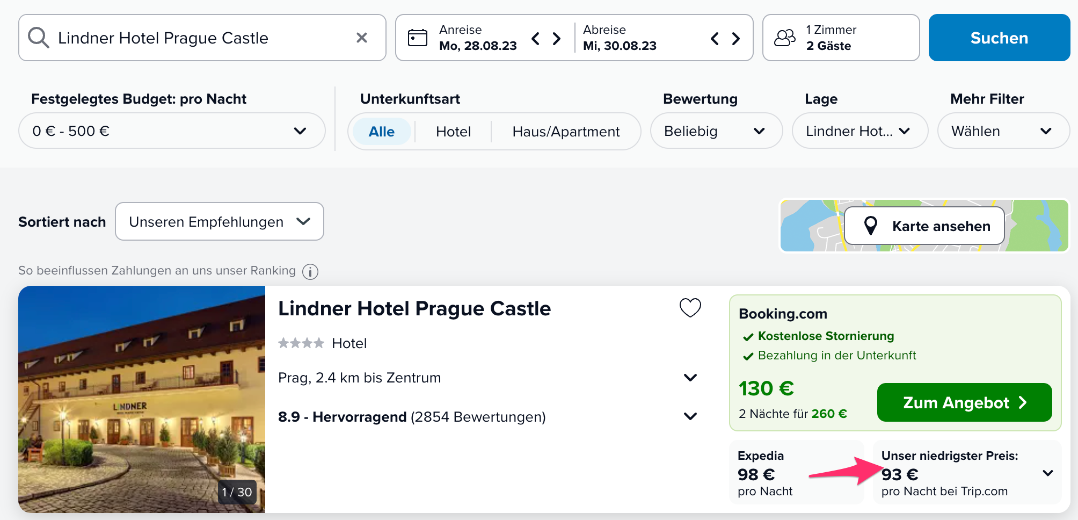Show ranking info via the i icon
Viewport: 1078px width, 520px height.
tap(310, 272)
